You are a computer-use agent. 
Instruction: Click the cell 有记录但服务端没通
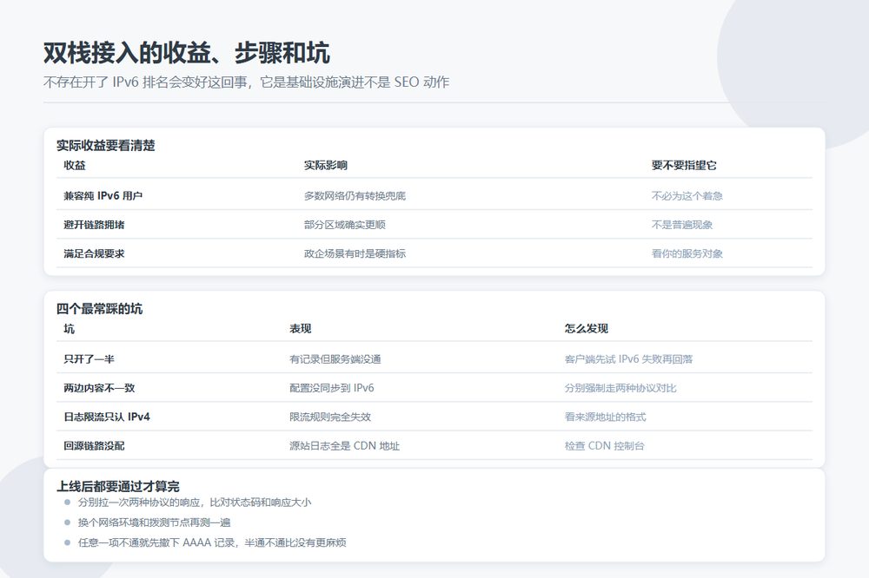pos(335,359)
